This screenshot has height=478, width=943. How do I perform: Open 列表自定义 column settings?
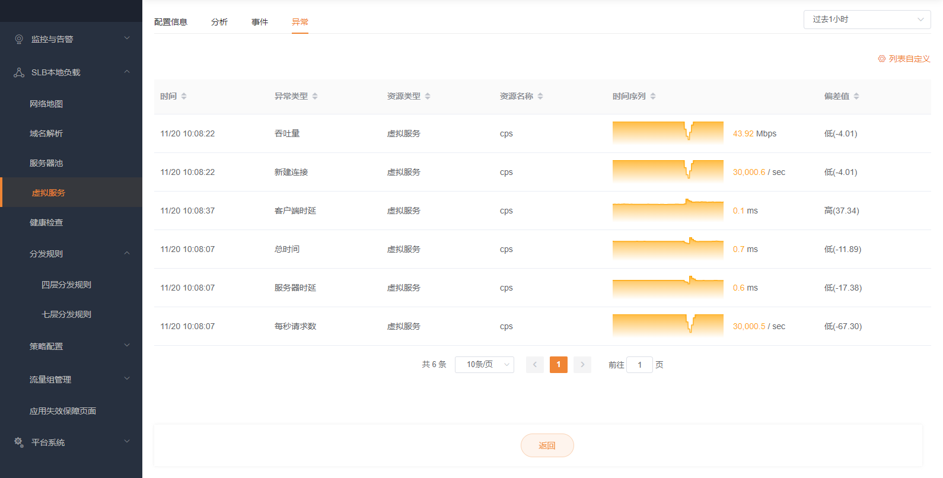(x=904, y=59)
